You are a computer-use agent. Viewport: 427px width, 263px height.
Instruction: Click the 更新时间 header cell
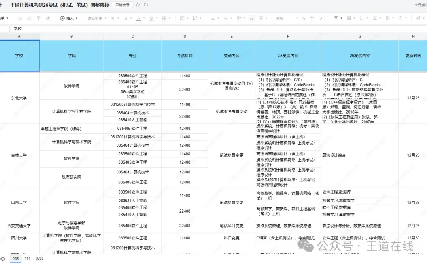click(413, 56)
